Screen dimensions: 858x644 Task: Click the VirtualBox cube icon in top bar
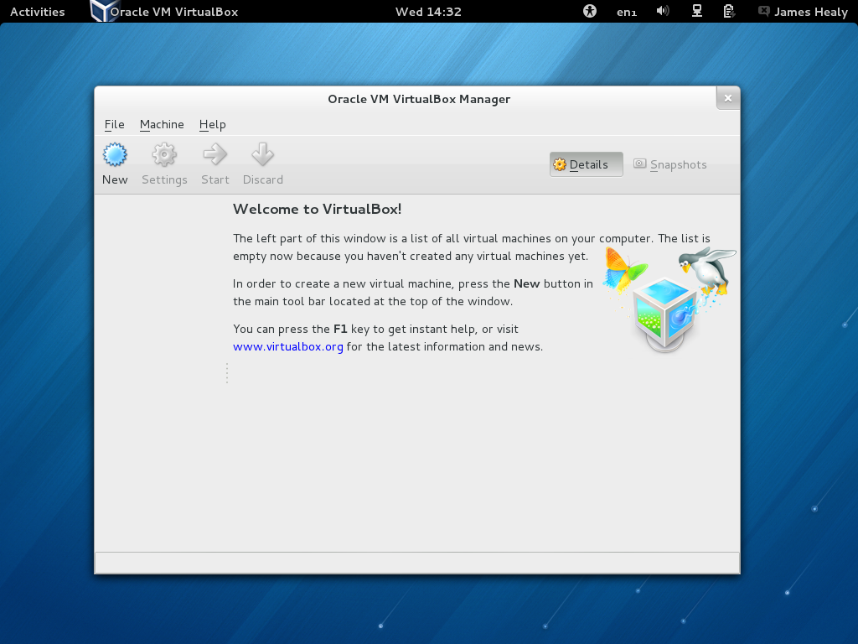pyautogui.click(x=103, y=11)
